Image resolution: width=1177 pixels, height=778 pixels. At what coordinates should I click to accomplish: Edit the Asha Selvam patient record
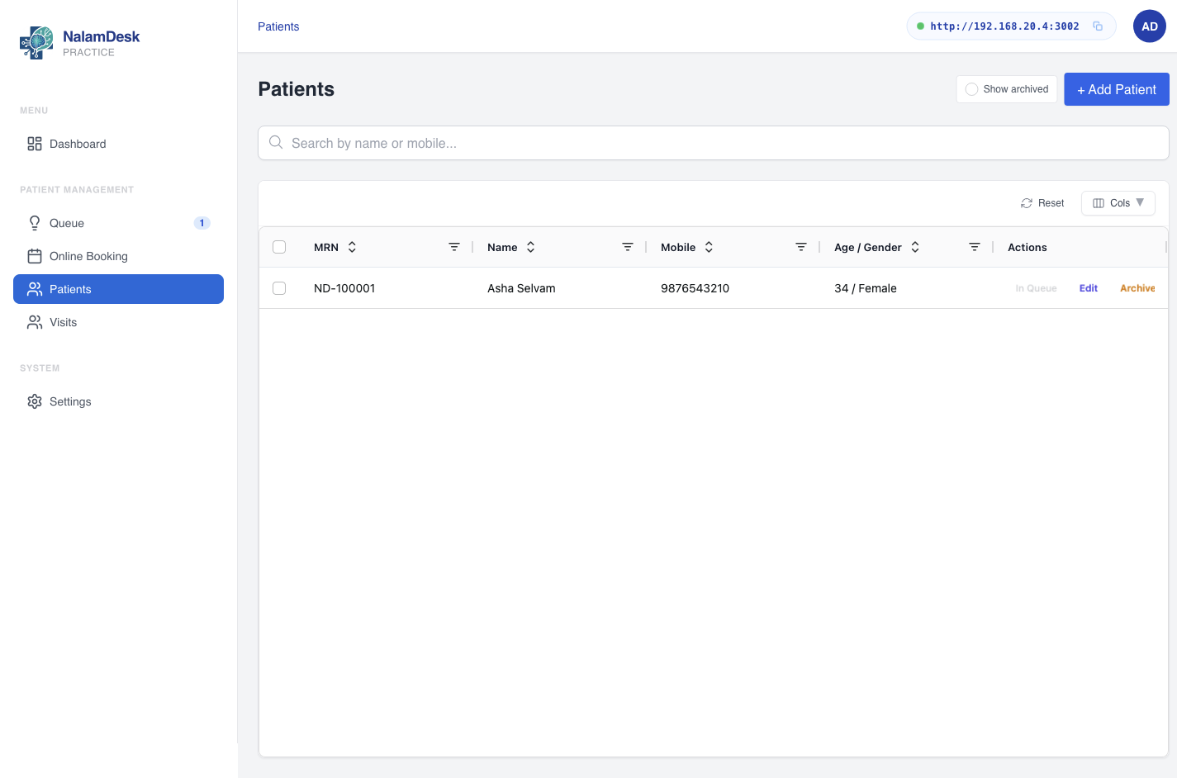[x=1089, y=288]
